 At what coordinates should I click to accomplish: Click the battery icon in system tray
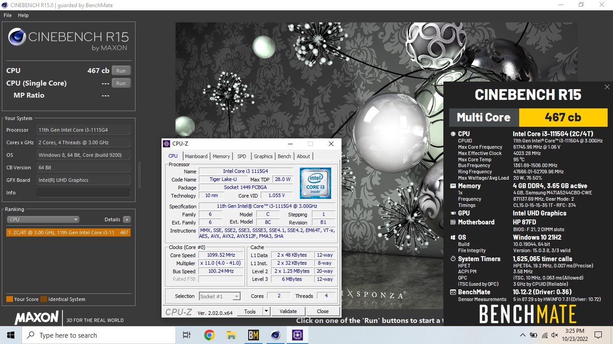pyautogui.click(x=534, y=335)
